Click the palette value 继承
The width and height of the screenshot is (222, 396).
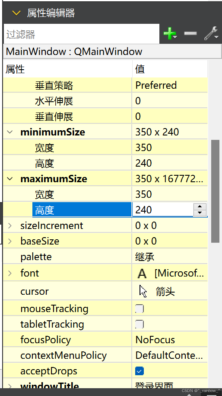point(145,257)
